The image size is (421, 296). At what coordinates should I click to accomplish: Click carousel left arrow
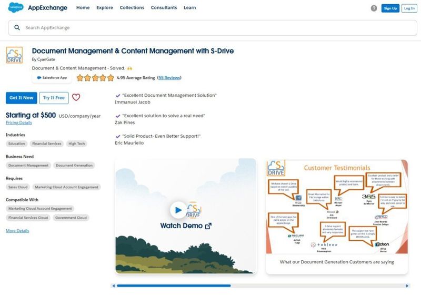point(114,286)
